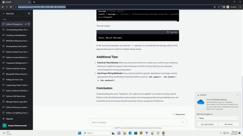The width and height of the screenshot is (243, 136).
Task: Open the Remind me again in dropdown
Action: tap(218, 118)
